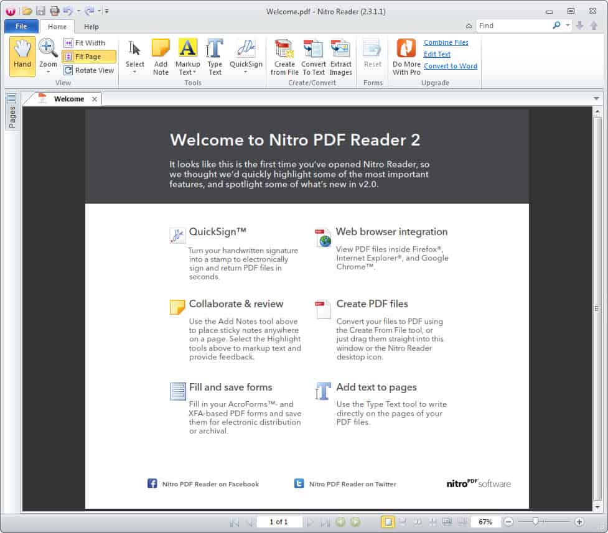
Task: Select the Hand tool
Action: [21, 55]
